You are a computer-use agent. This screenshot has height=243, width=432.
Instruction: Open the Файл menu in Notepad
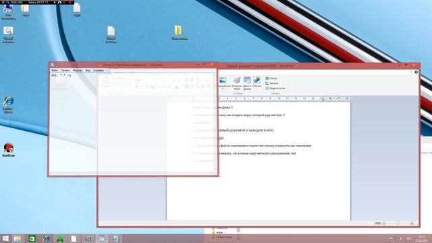[55, 70]
